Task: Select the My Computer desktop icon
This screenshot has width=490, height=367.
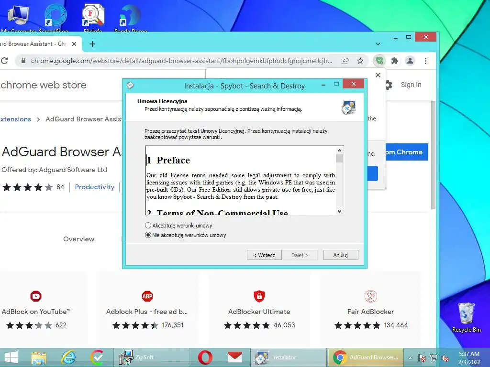Action: click(x=18, y=17)
